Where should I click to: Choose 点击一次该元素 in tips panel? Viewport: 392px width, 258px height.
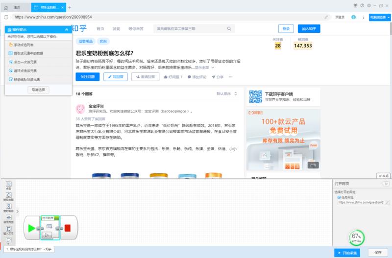[x=38, y=62]
